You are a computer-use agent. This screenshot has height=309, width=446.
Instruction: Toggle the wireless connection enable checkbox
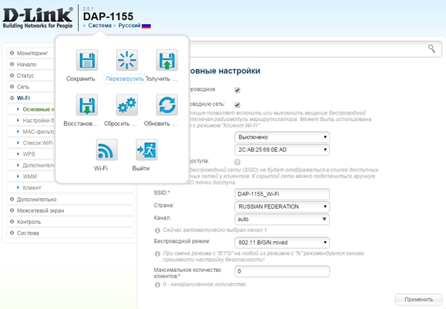(237, 90)
